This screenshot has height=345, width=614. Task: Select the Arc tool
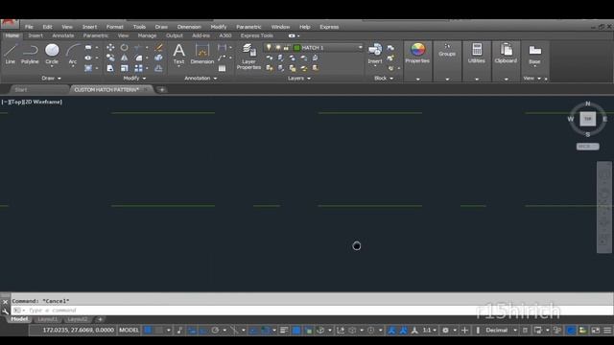[73, 54]
